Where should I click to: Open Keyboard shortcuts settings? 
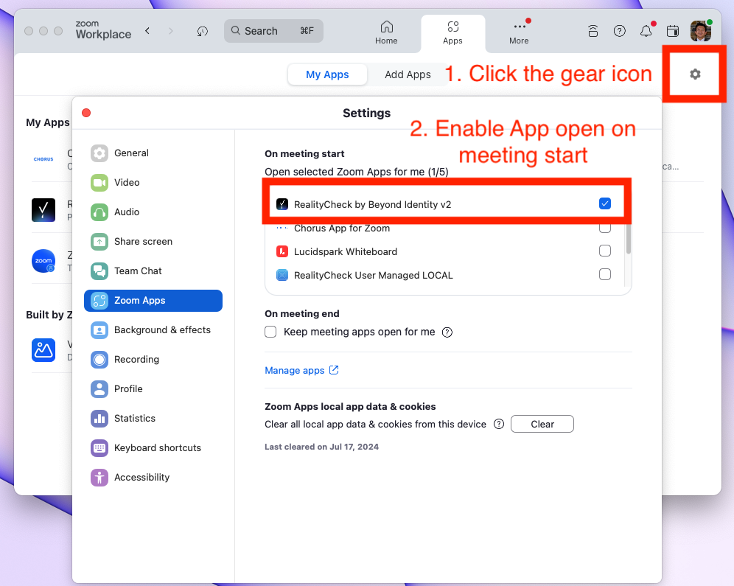(x=153, y=448)
